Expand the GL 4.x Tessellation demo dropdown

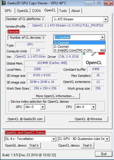point(54,139)
